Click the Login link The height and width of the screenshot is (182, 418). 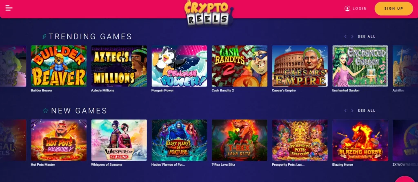coord(360,9)
